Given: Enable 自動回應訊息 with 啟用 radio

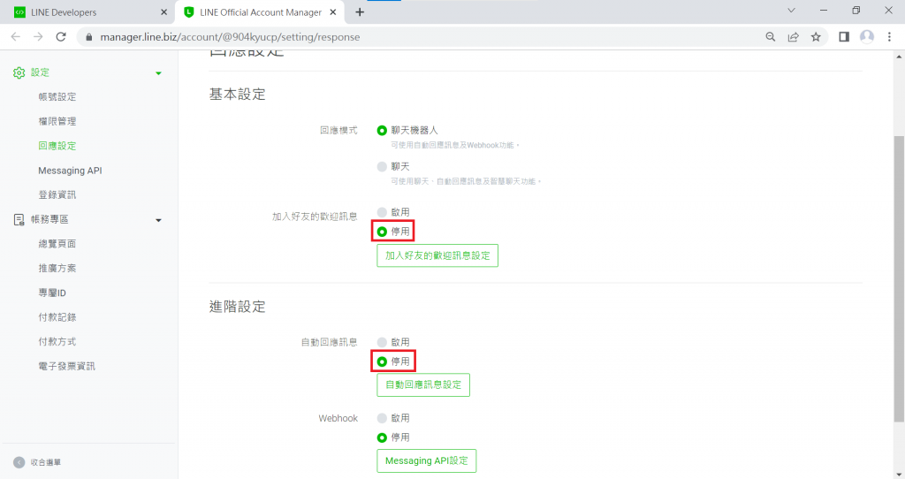Looking at the screenshot, I should [x=382, y=342].
